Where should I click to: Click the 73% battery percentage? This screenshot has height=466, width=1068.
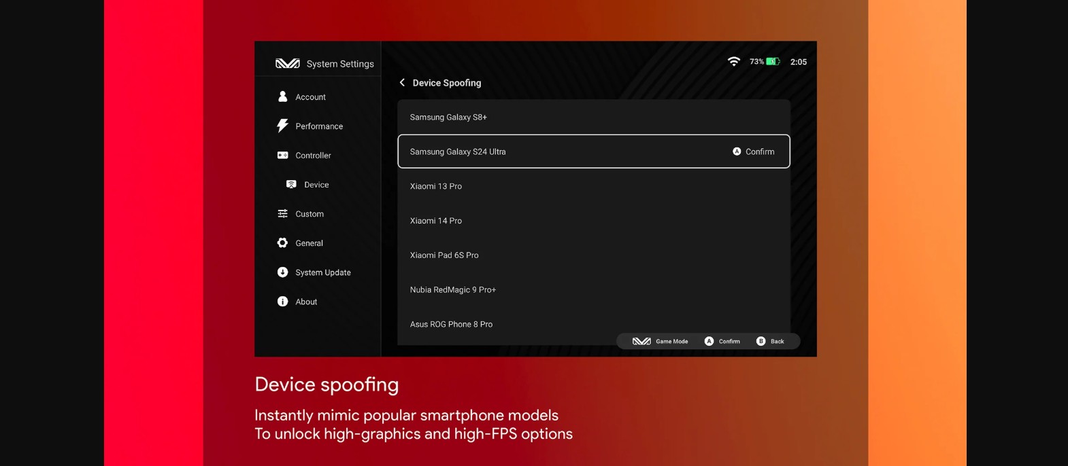click(756, 61)
